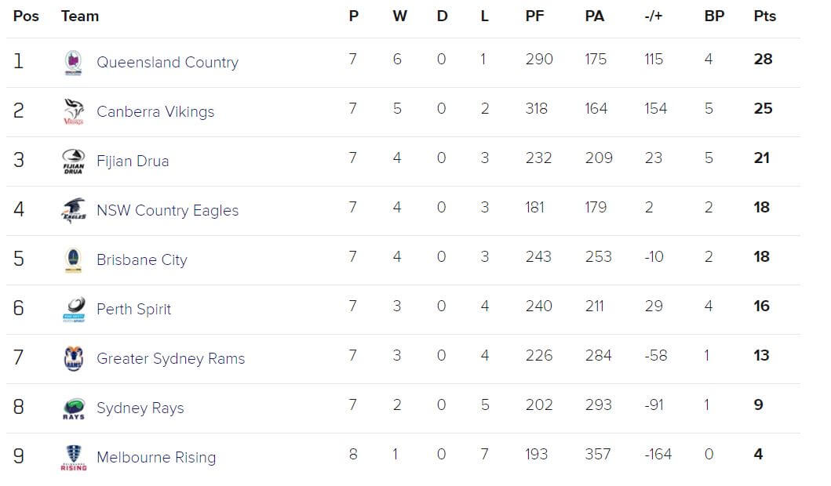Click the Melbourne Rising team logo
Viewport: 831px width, 486px height.
(x=73, y=458)
